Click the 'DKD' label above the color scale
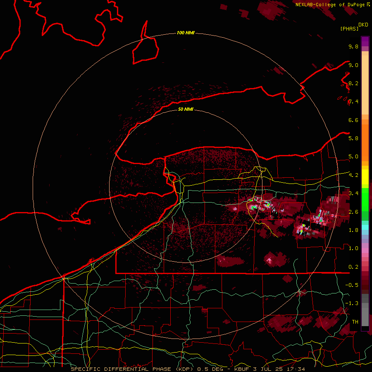The image size is (372, 372). (x=363, y=25)
